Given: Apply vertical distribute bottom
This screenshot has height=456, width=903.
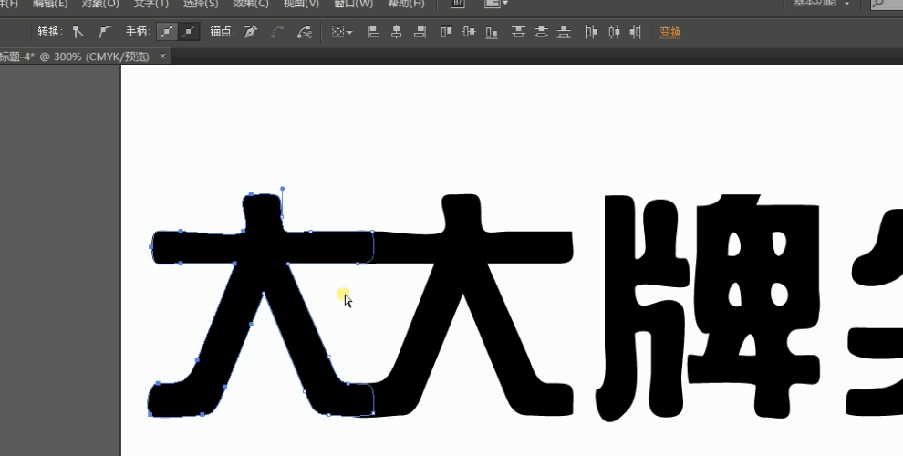Looking at the screenshot, I should [564, 32].
